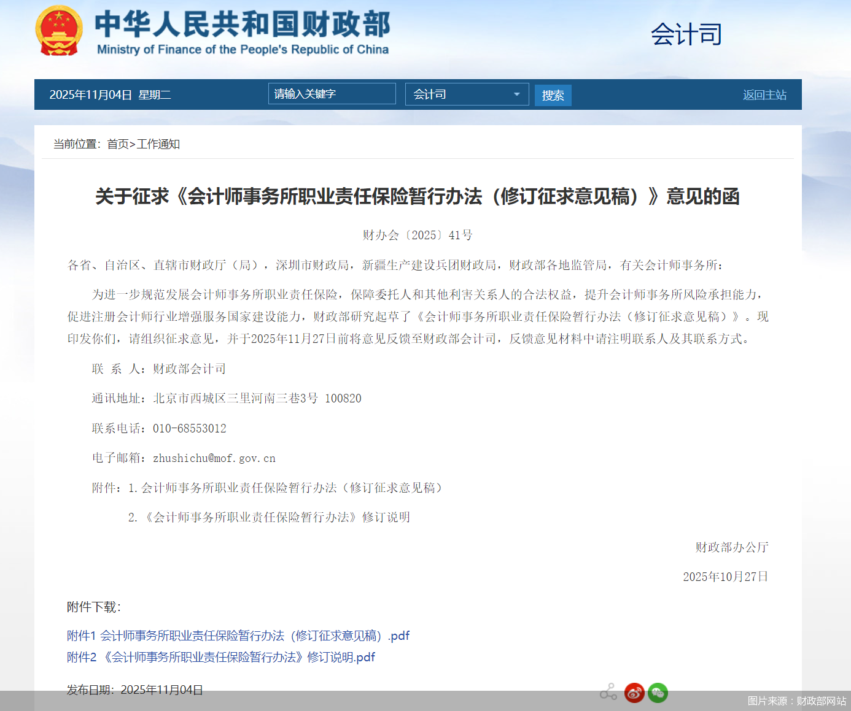Screen dimensions: 851x711
Task: Click the national emblem logo in the header
Action: 59,31
